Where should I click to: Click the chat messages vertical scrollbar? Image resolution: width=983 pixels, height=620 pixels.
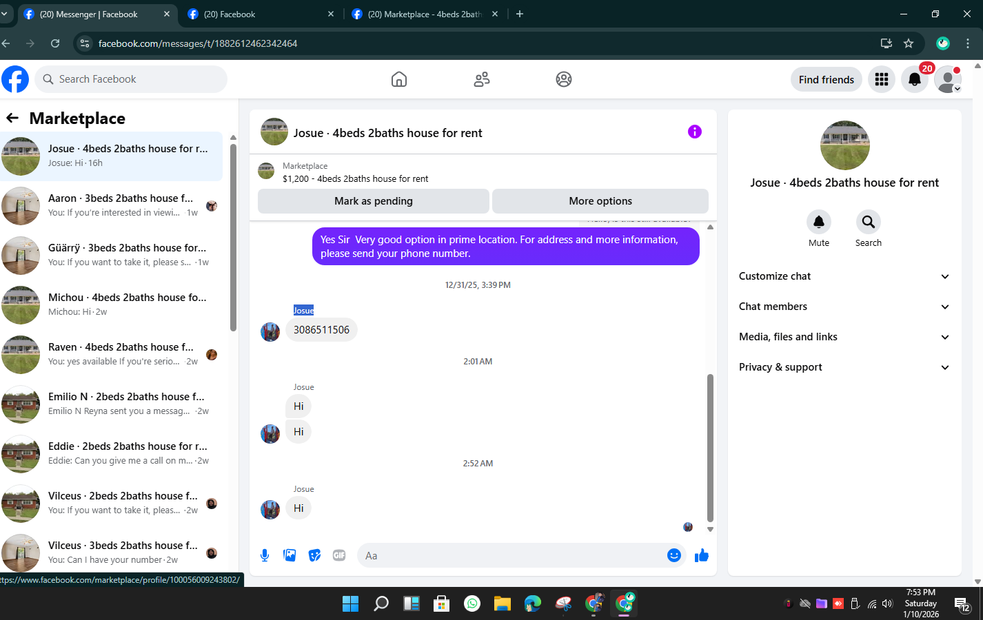[x=710, y=448]
